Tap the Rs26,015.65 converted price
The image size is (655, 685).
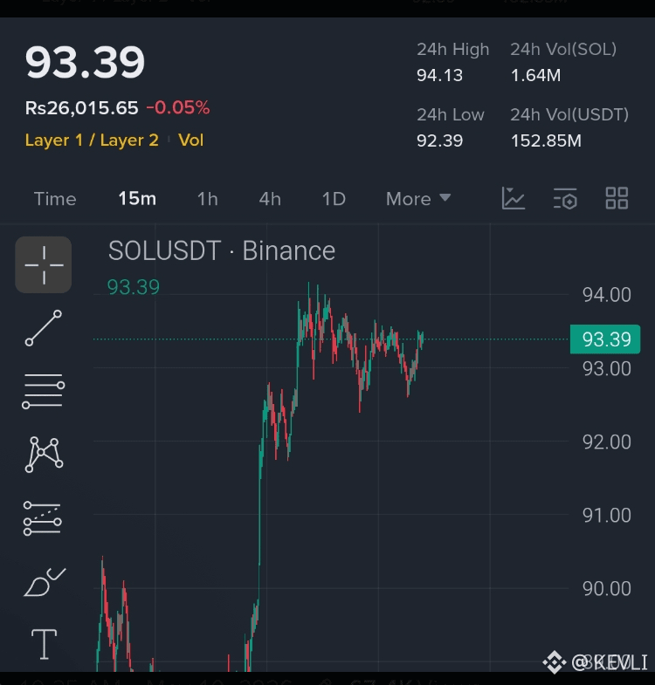click(x=81, y=108)
